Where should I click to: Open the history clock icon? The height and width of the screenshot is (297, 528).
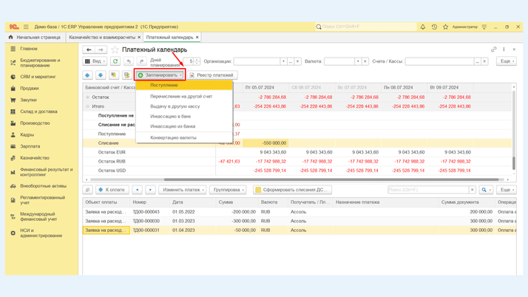click(x=434, y=27)
